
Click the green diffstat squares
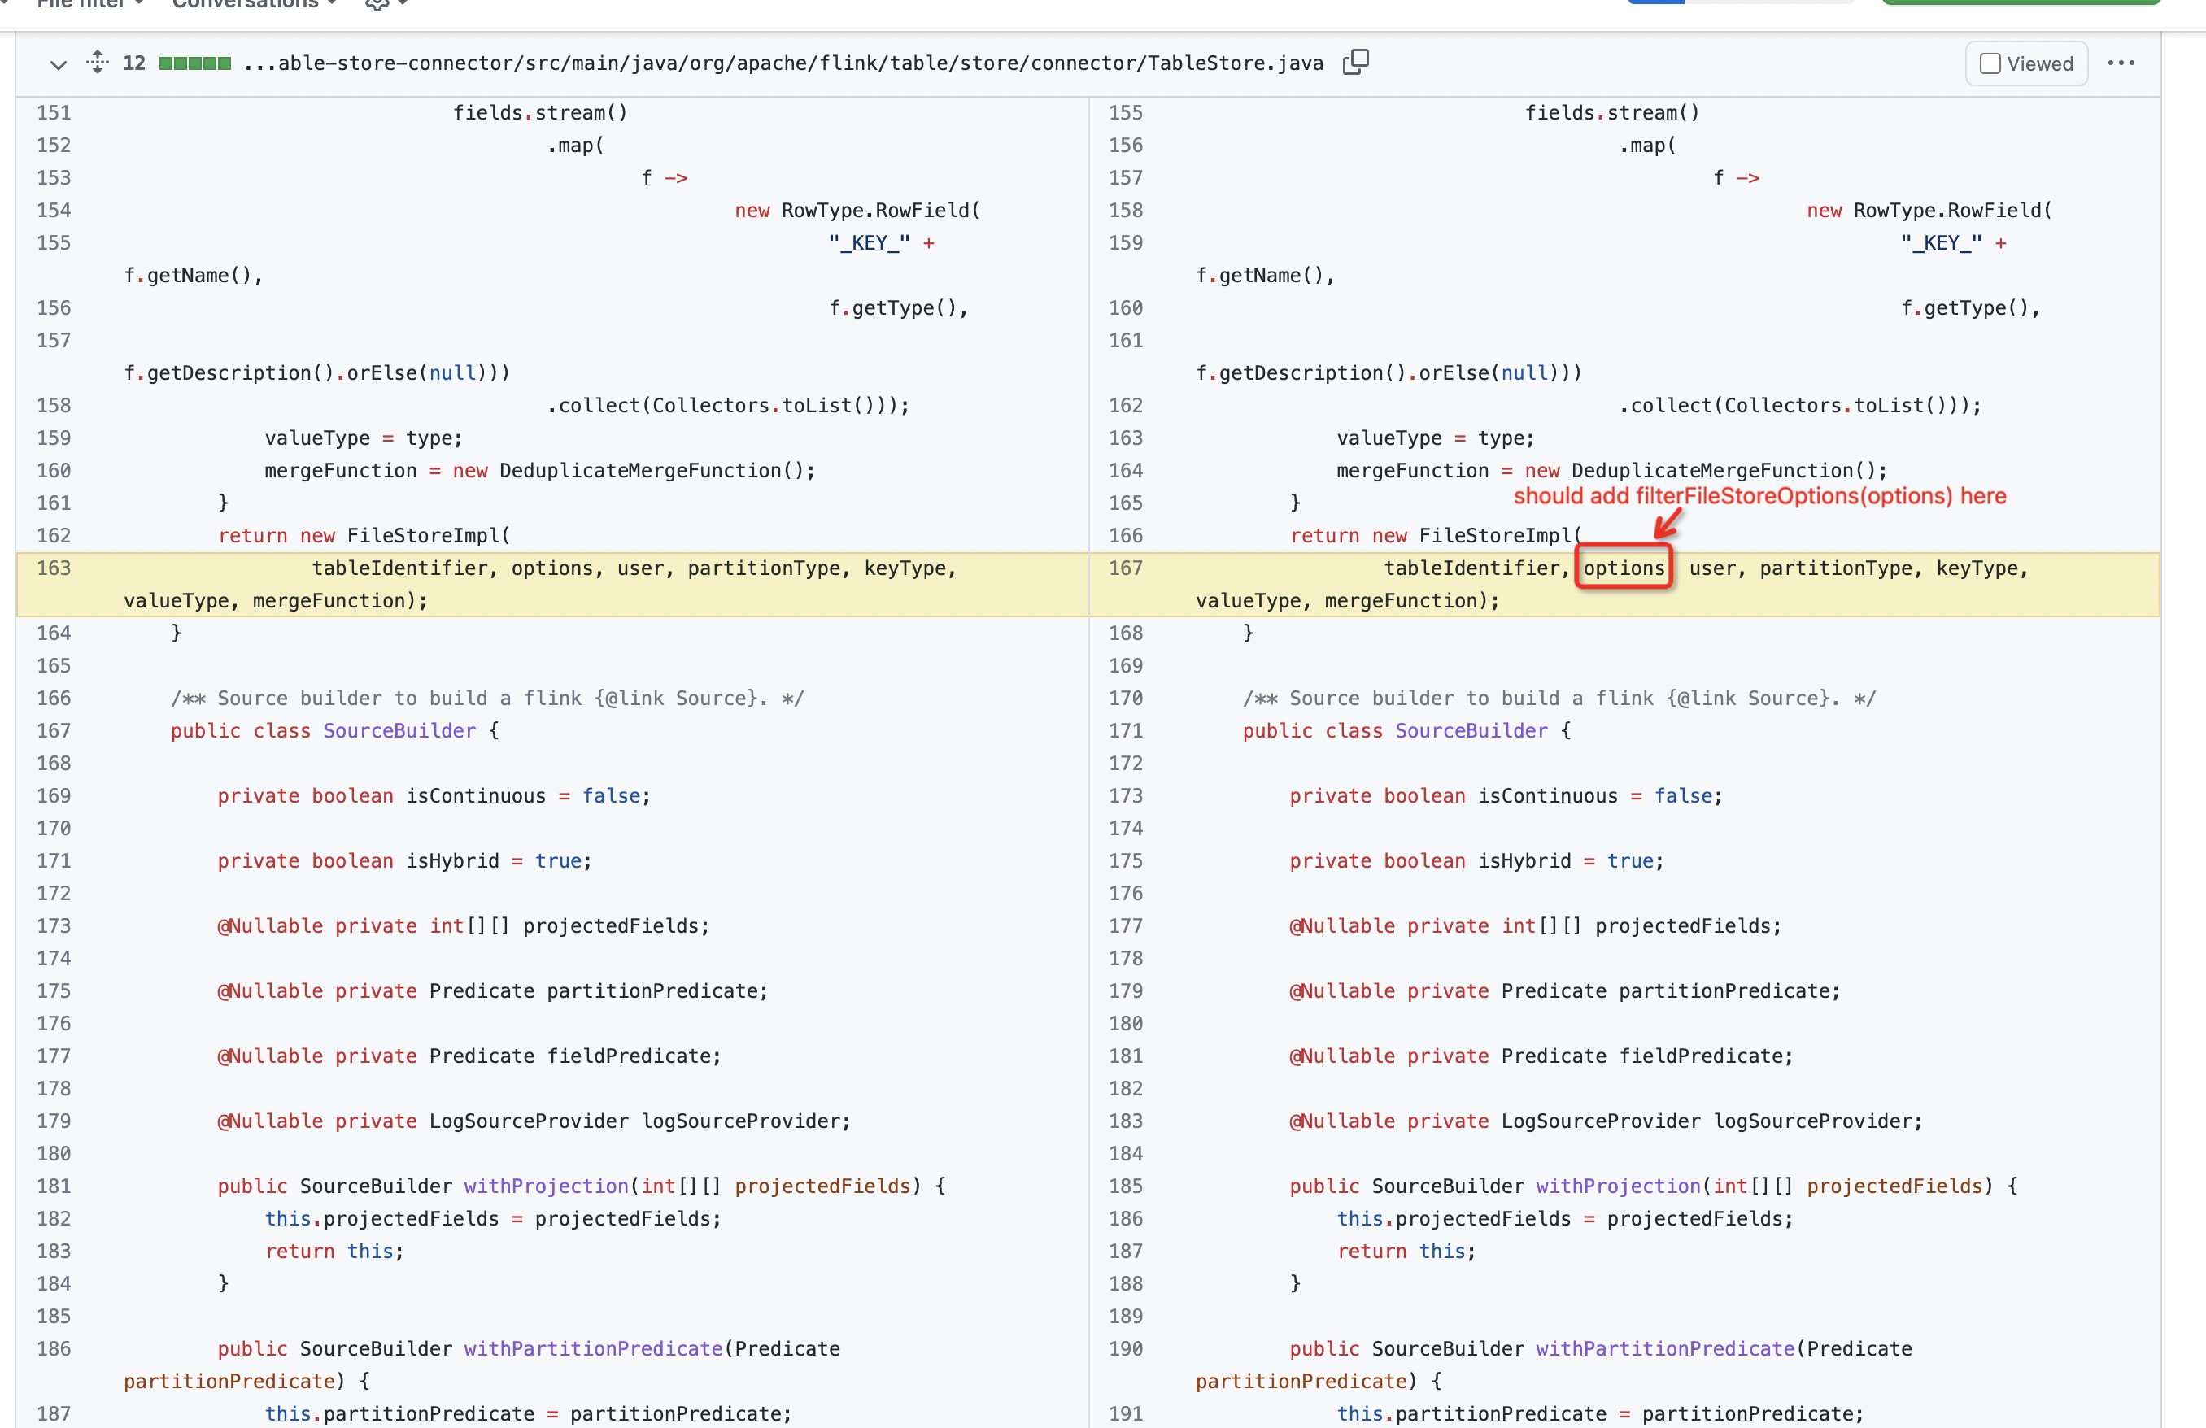[x=194, y=63]
